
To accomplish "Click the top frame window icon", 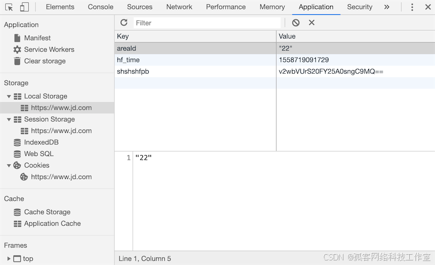I will click(x=17, y=259).
